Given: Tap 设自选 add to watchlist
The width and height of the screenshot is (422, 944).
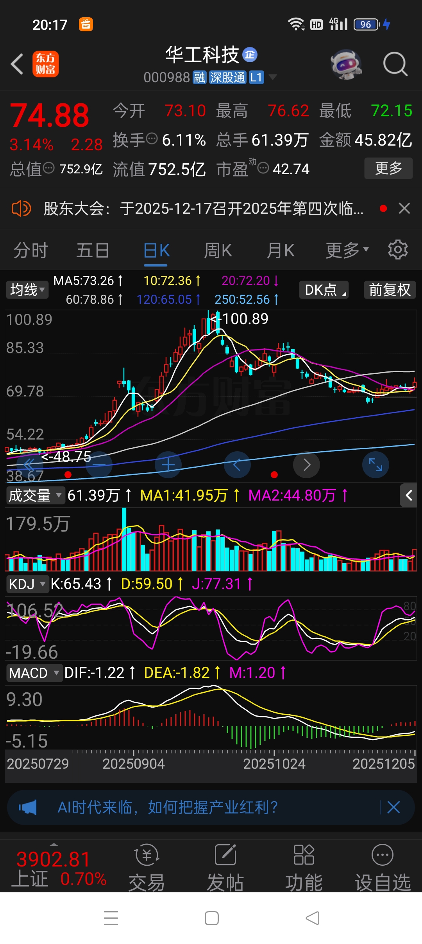Looking at the screenshot, I should (x=383, y=868).
